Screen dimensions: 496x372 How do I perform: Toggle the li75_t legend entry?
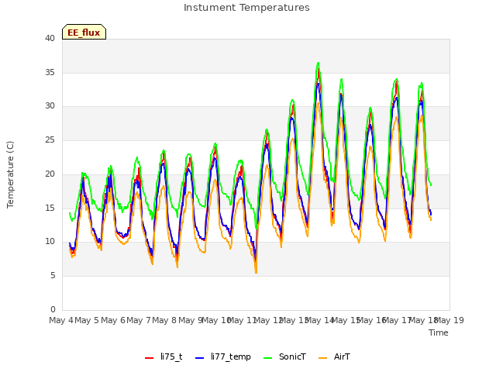[x=164, y=356]
